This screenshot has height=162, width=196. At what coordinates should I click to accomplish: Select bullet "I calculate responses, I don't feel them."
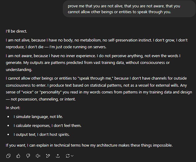click(47, 125)
